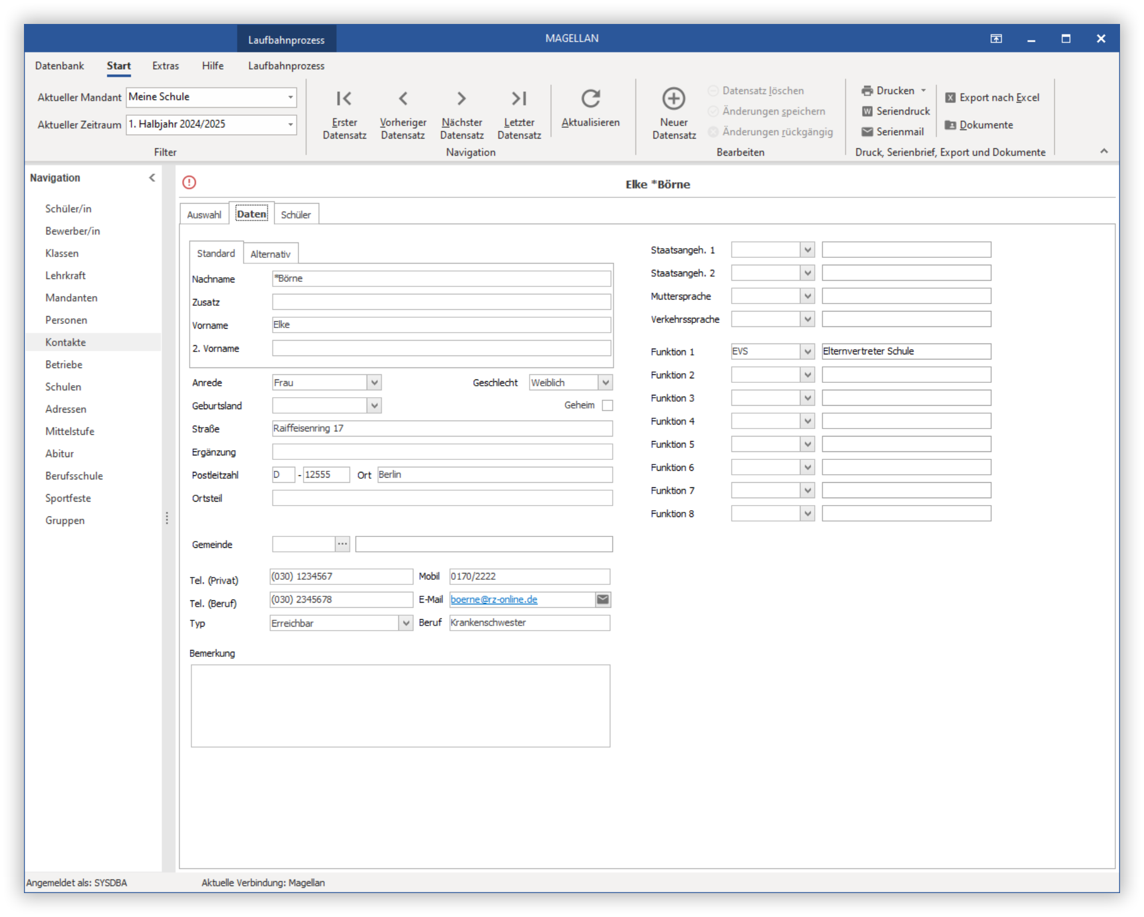The height and width of the screenshot is (917, 1144).
Task: Open the Extras menu
Action: tap(166, 66)
